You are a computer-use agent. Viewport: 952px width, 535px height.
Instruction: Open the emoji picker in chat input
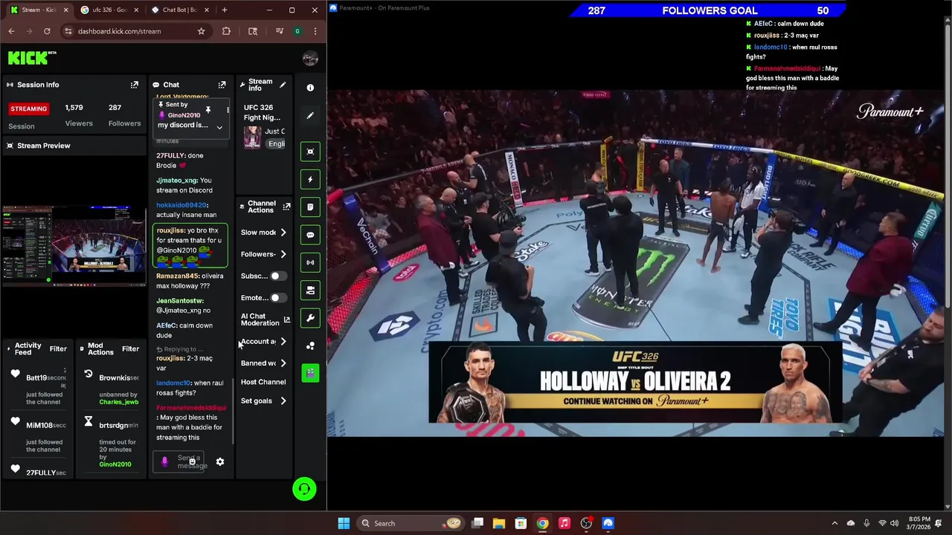pos(192,462)
